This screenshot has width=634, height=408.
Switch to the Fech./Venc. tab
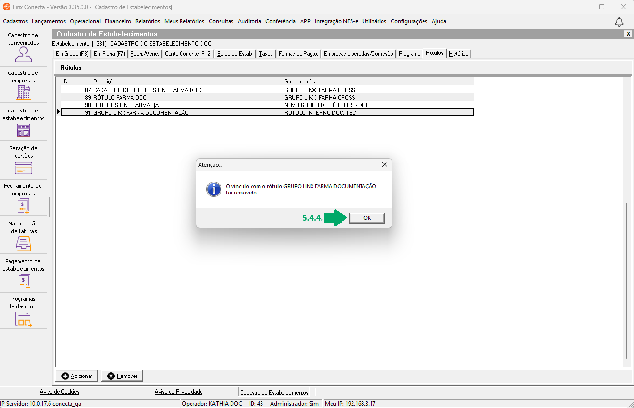coord(145,54)
